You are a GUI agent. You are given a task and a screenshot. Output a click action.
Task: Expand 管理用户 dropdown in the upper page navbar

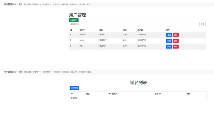[36, 4]
